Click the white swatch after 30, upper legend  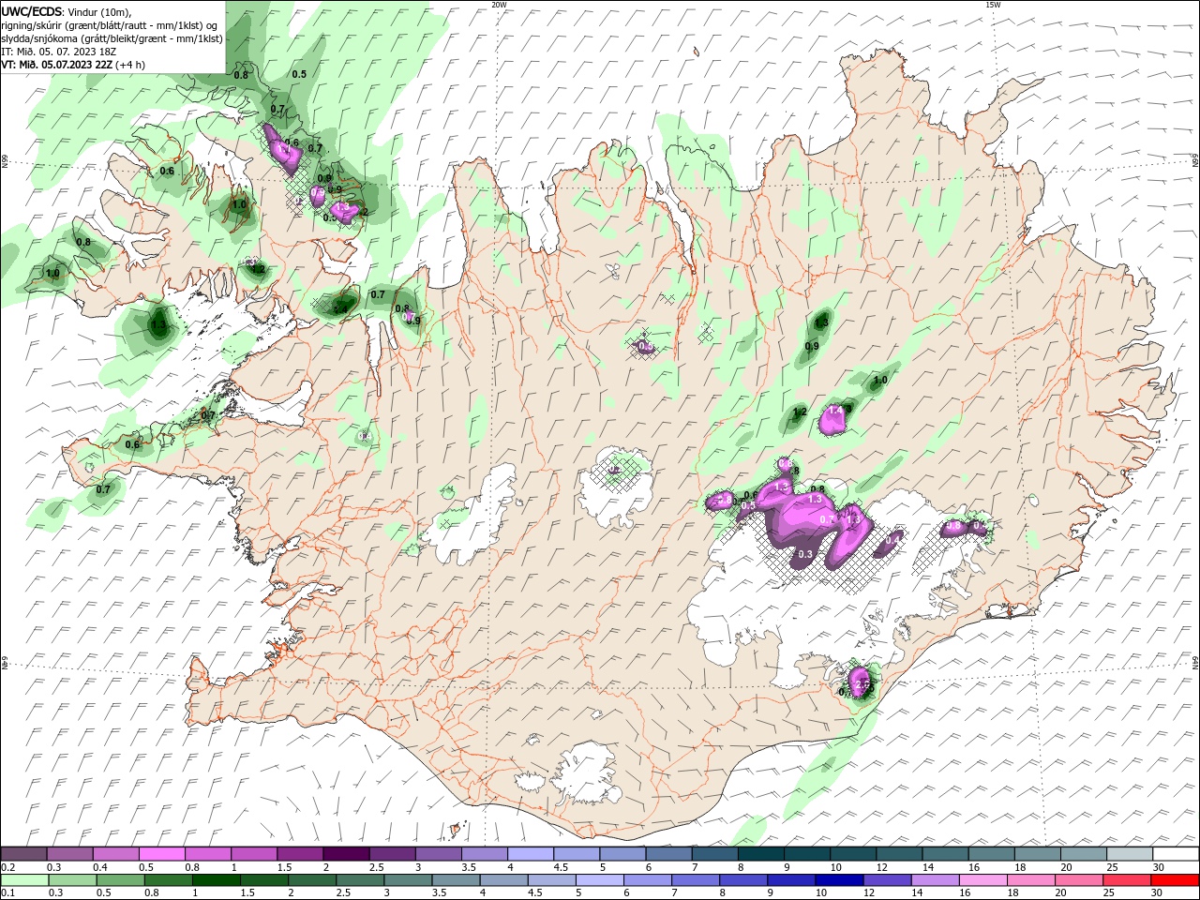point(1177,854)
